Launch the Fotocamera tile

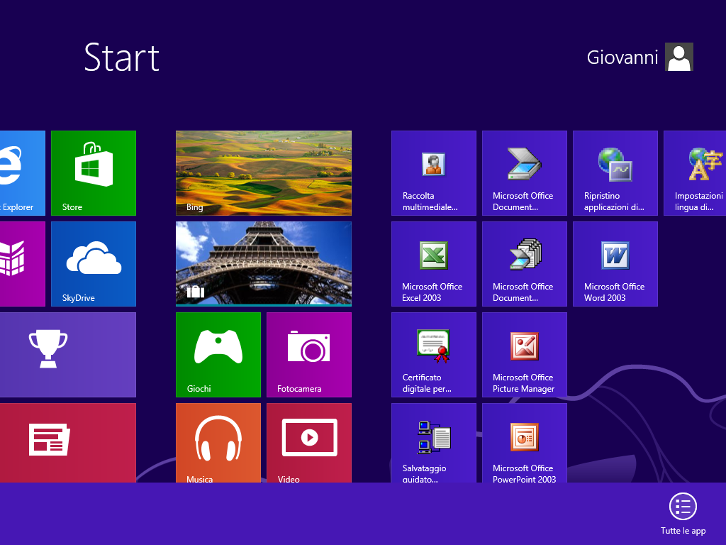[x=309, y=355]
